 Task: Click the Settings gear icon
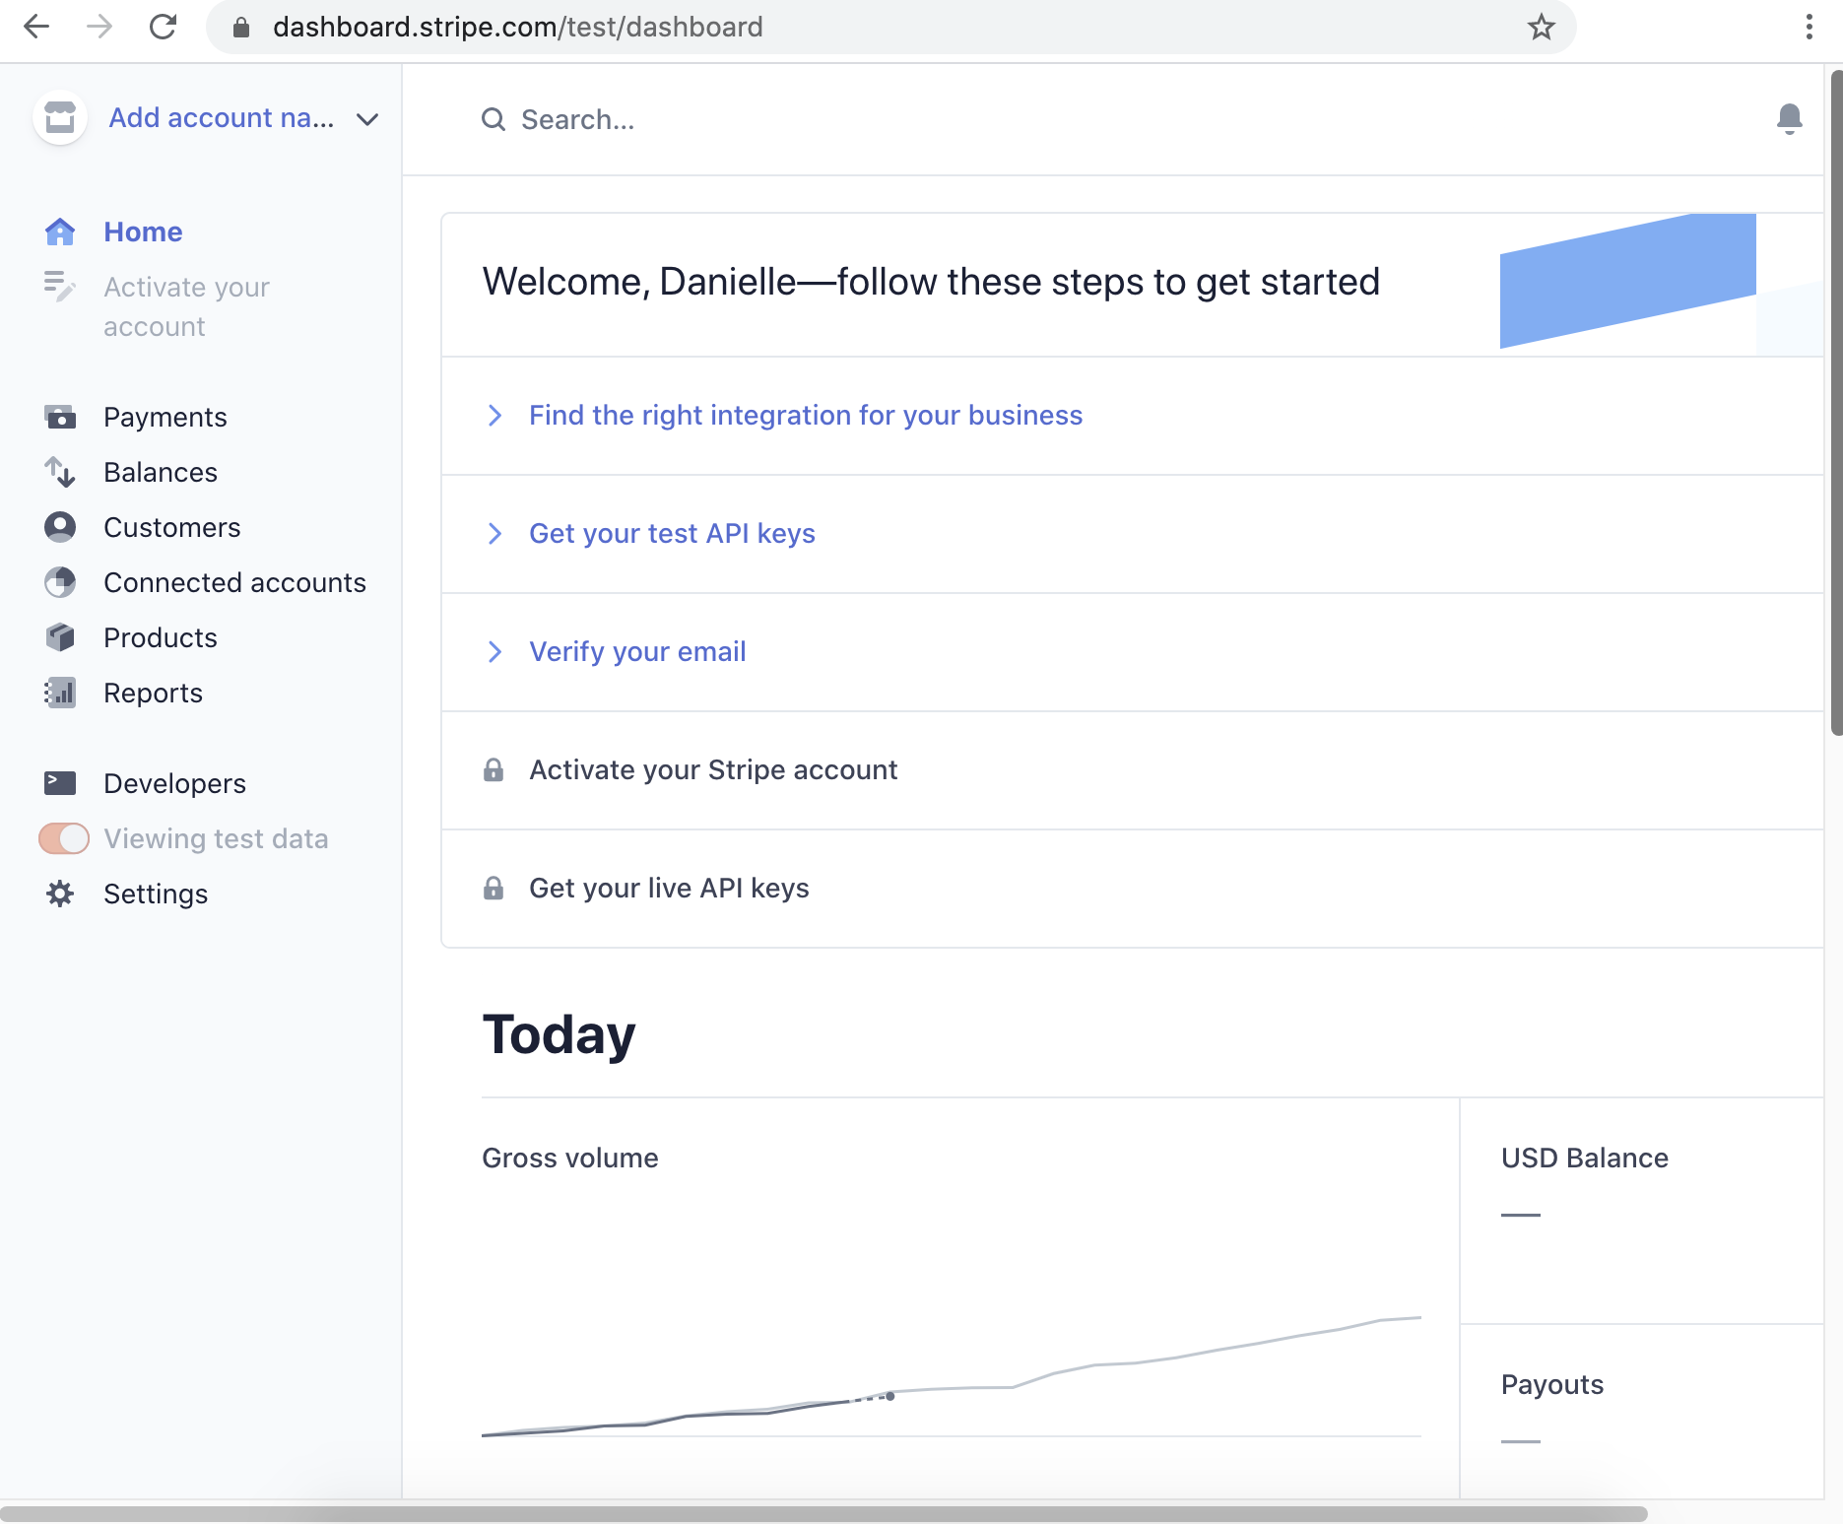coord(60,894)
